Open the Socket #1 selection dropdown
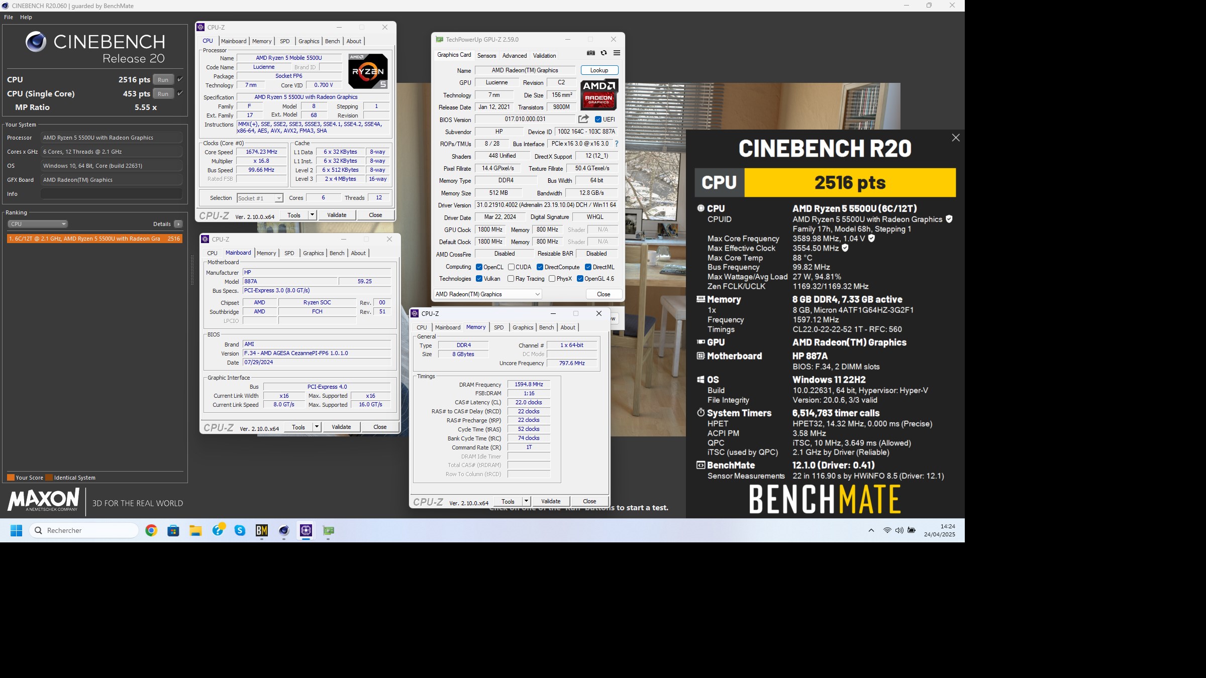 click(260, 198)
